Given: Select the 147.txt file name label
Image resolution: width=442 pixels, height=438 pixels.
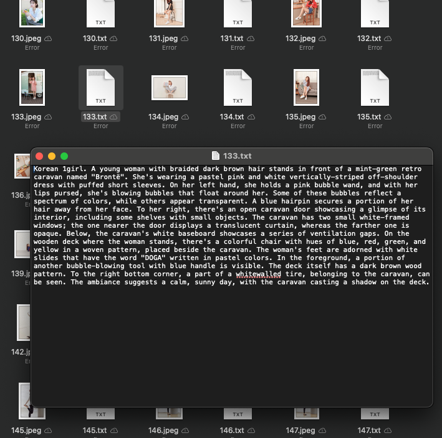Looking at the screenshot, I should click(369, 431).
